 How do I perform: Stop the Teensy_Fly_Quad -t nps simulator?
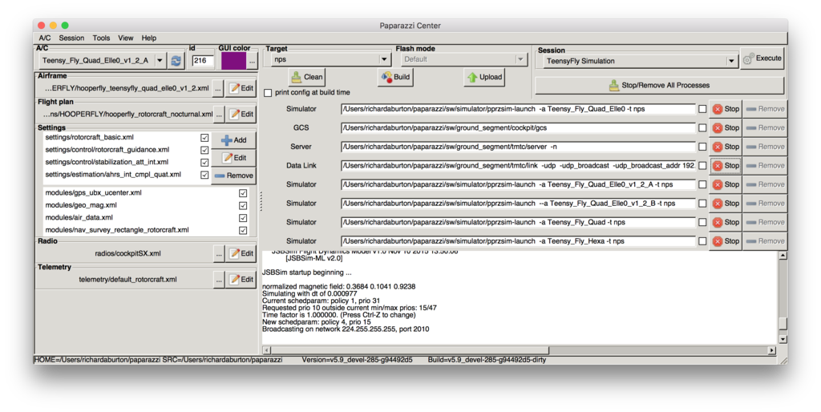pyautogui.click(x=726, y=222)
